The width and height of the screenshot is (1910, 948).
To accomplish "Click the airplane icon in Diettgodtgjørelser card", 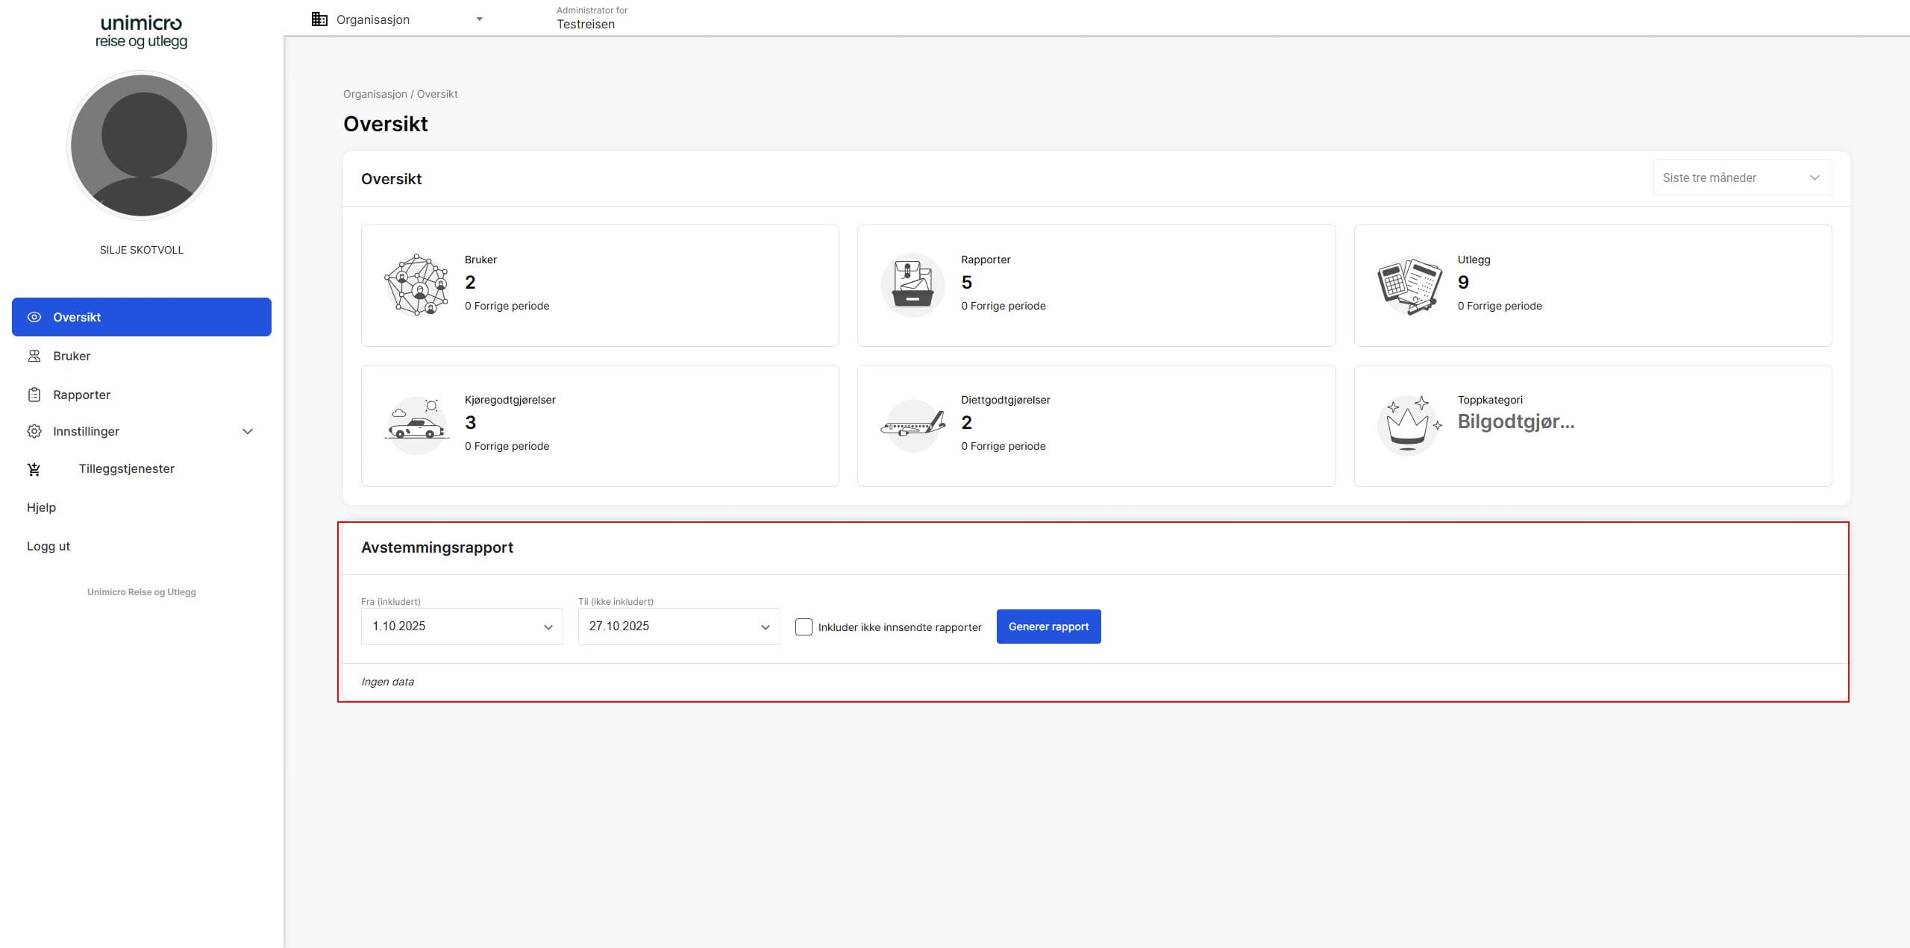I will click(x=912, y=425).
